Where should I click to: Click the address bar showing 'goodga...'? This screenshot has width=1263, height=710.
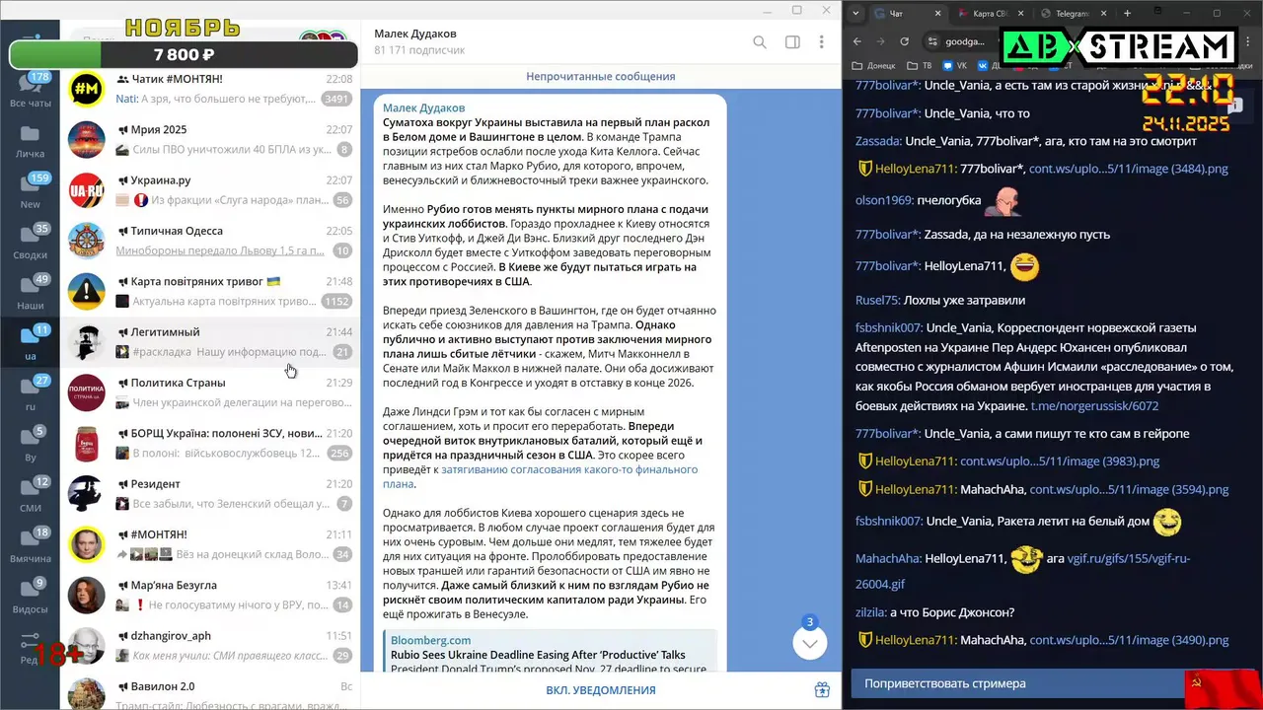964,41
